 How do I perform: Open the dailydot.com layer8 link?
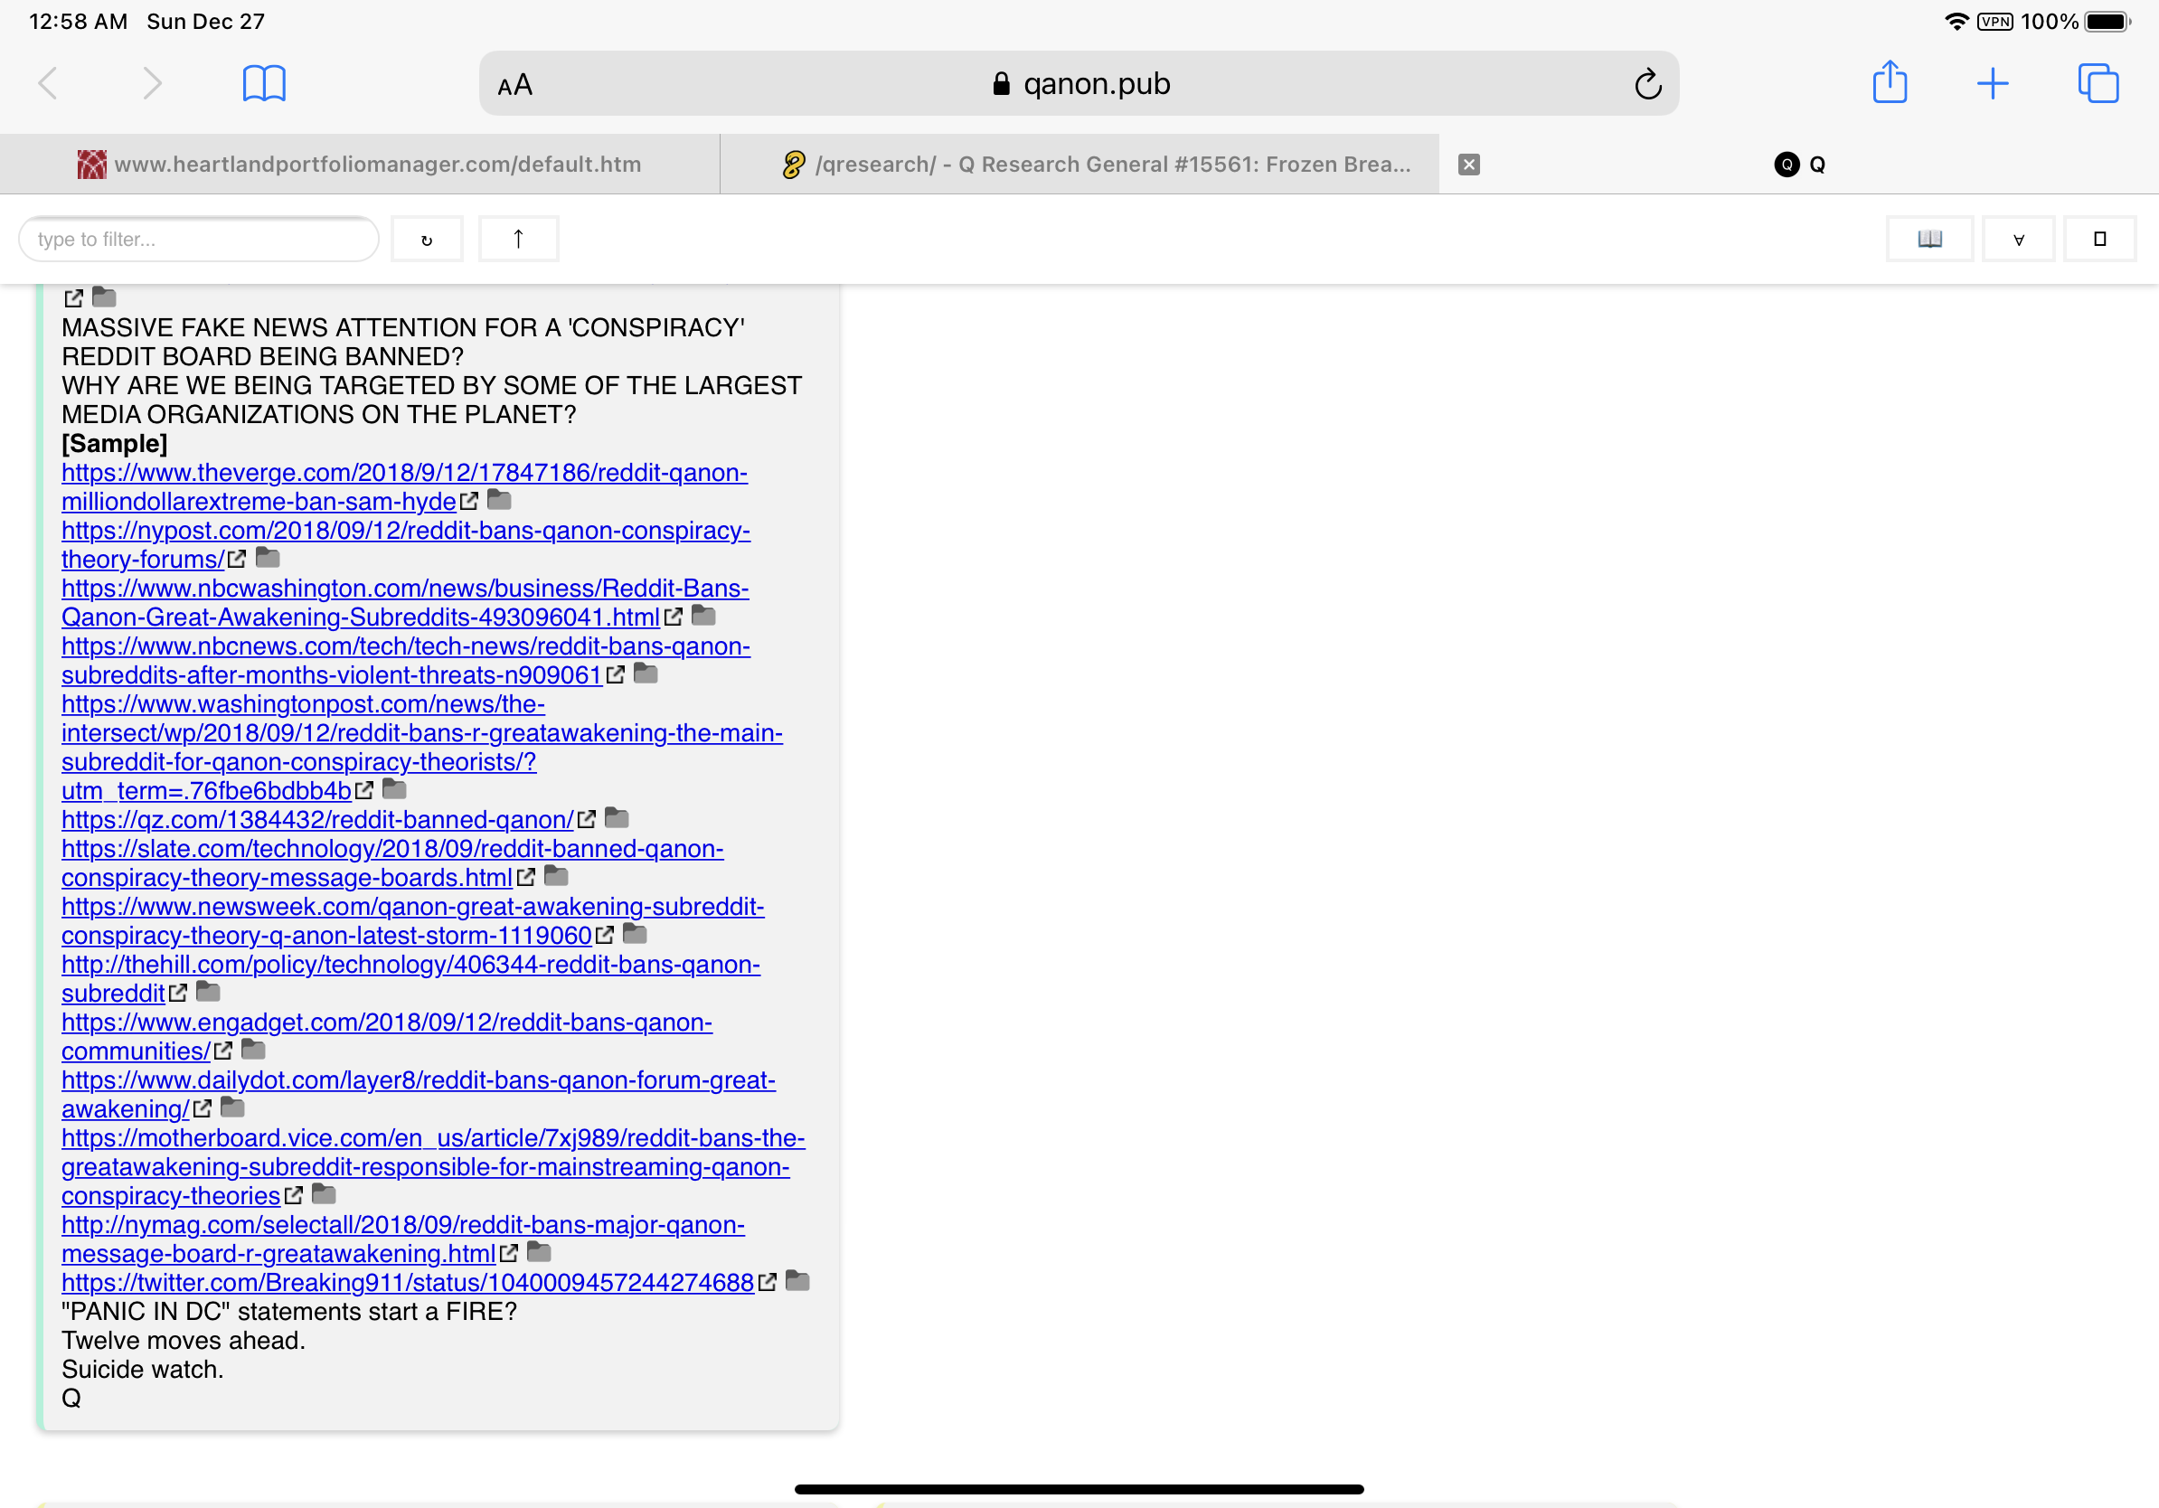coord(419,1094)
